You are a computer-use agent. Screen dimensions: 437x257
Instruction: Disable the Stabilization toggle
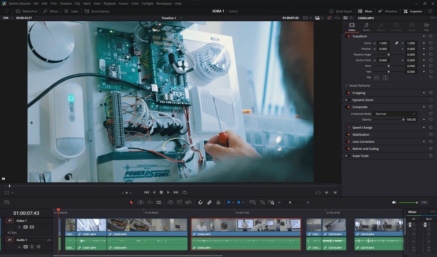[348, 134]
